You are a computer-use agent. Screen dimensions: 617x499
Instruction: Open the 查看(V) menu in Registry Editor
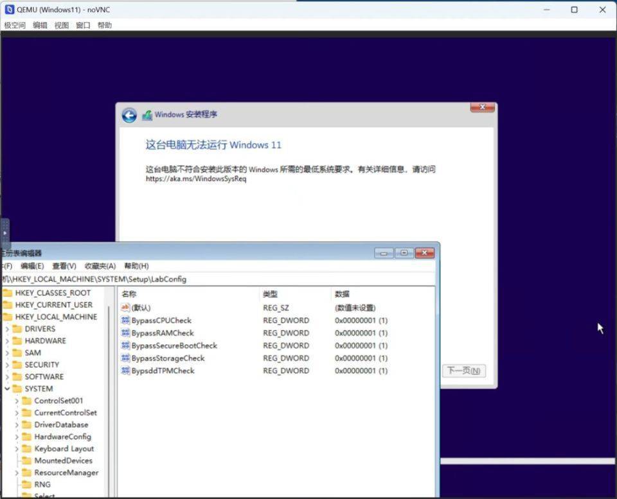64,266
